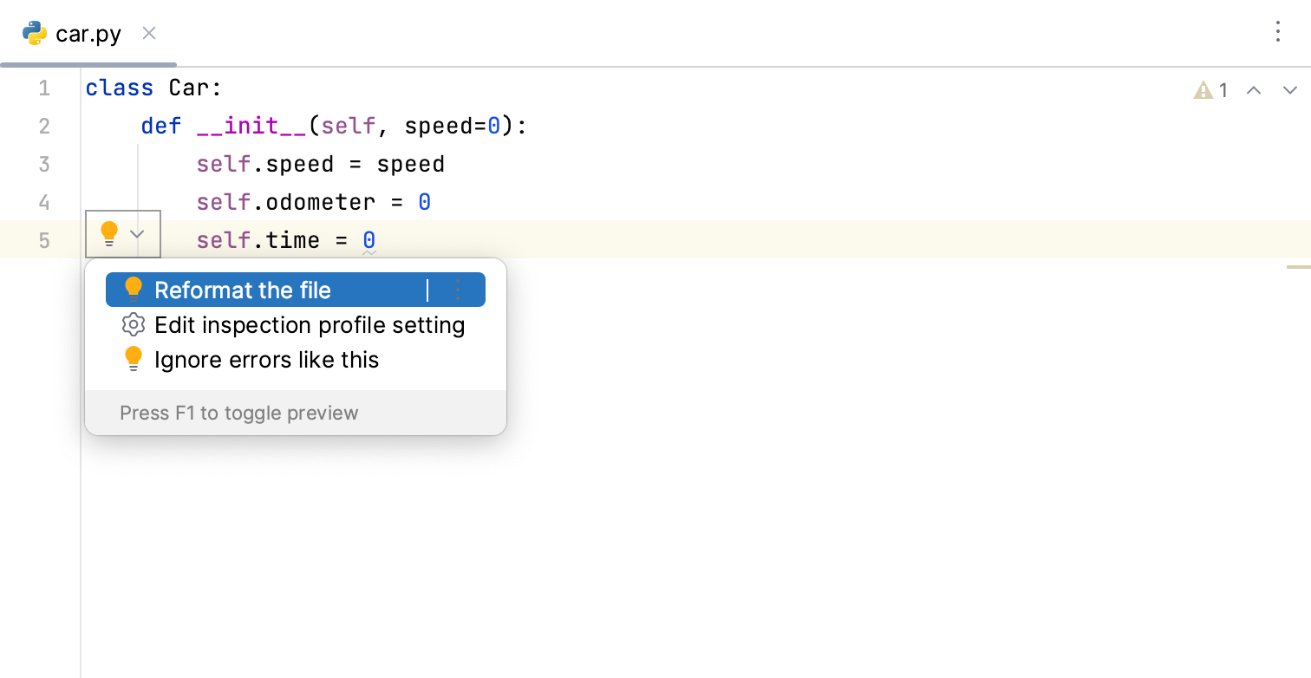Click the yellow lightbulb in the gutter
The width and height of the screenshot is (1311, 678).
point(109,233)
